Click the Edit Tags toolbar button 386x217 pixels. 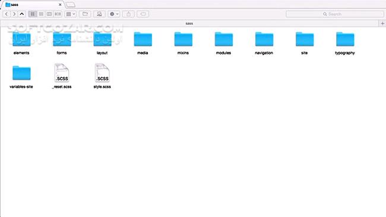coord(143,14)
